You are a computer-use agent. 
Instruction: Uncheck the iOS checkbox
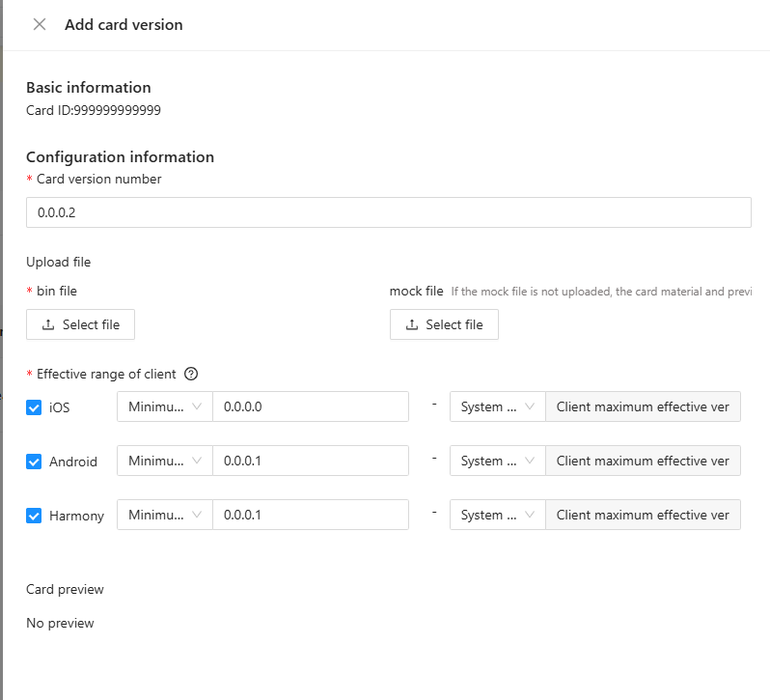click(34, 407)
